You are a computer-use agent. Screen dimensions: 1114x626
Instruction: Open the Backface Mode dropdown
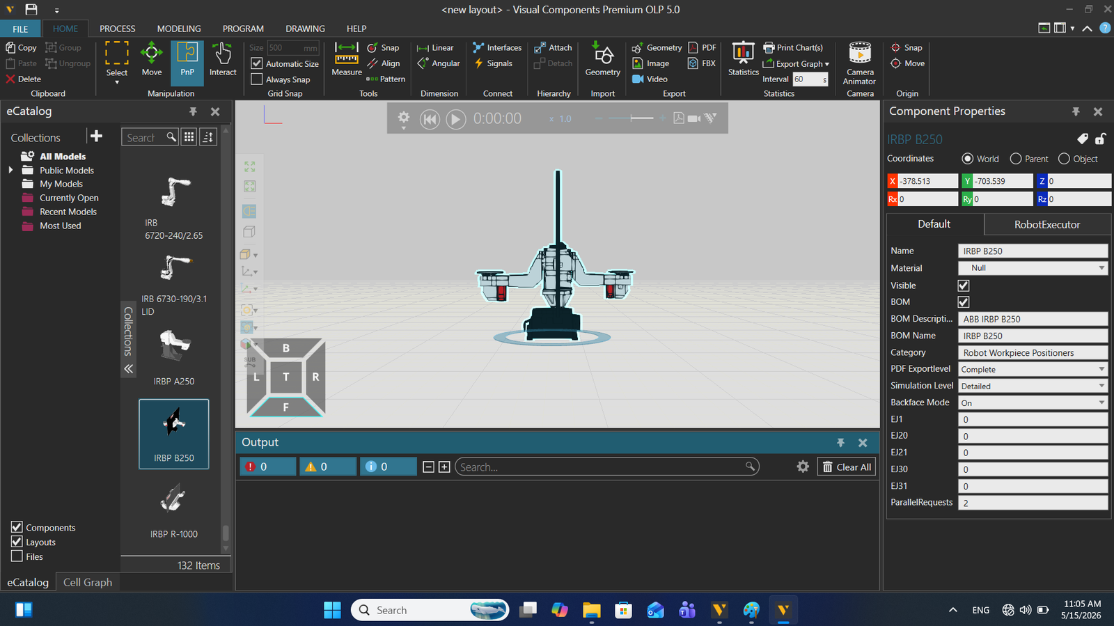[1033, 402]
